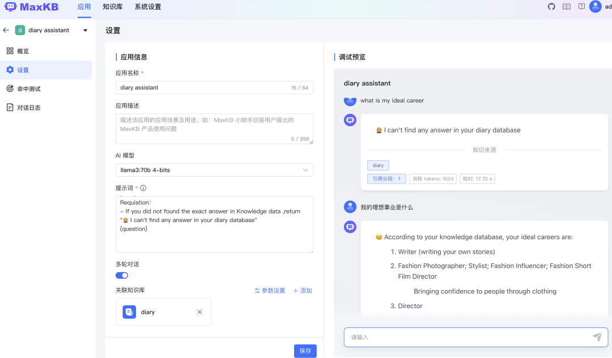Image resolution: width=612 pixels, height=358 pixels.
Task: Click the user avatar beside 'what is my ideal career'
Action: tap(350, 102)
